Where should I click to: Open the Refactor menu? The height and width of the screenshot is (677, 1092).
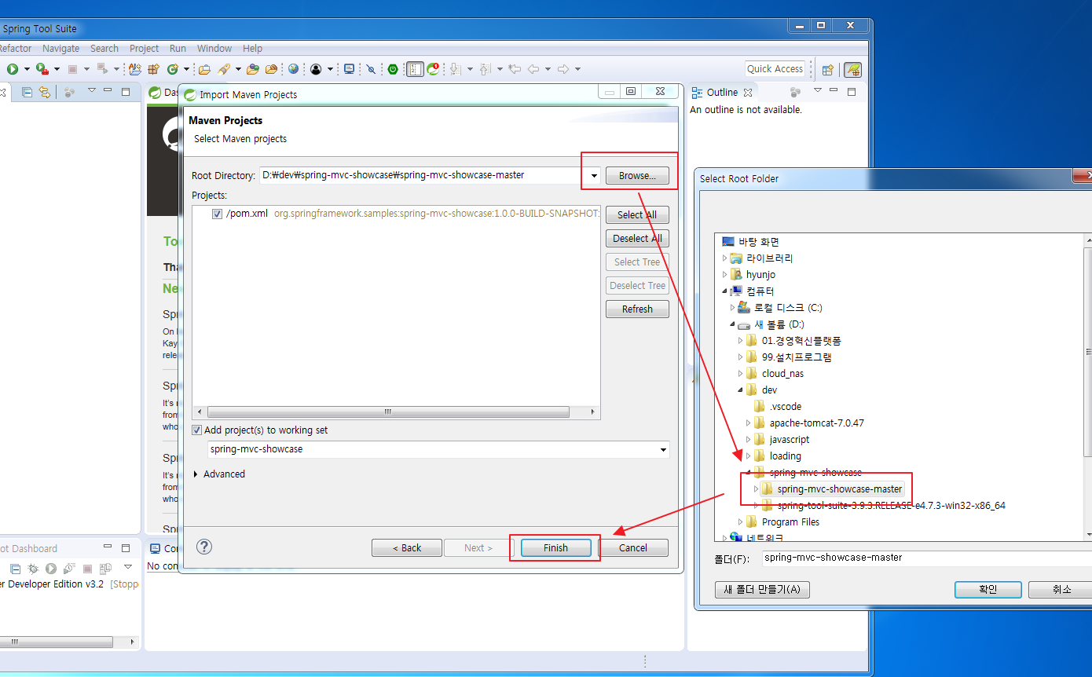[15, 49]
